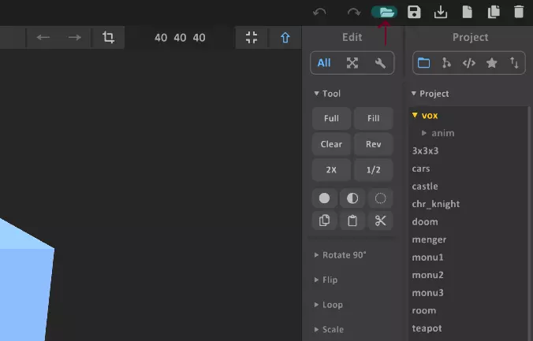Open the chr_knight model from the list
This screenshot has width=533, height=341.
point(435,204)
